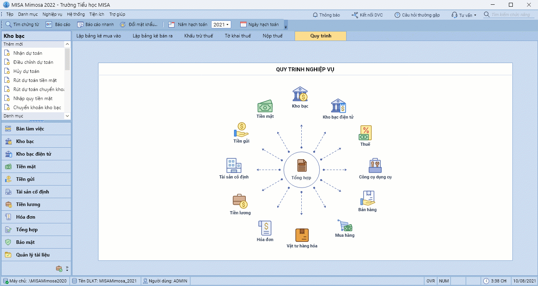Click the Công cụ dụng cụ toolbox icon
Screen dimensions: 538x286
(375, 166)
